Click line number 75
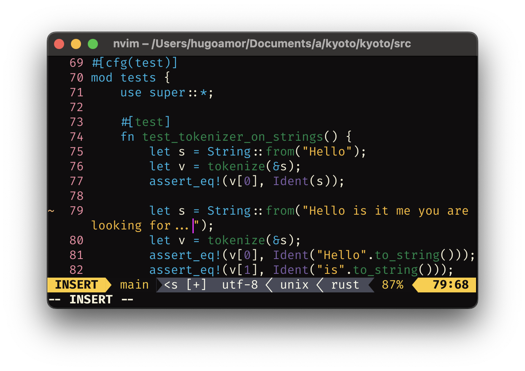Image resolution: width=525 pixels, height=371 pixels. coord(76,152)
